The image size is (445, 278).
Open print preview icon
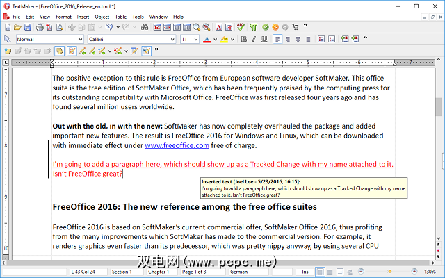point(59,27)
